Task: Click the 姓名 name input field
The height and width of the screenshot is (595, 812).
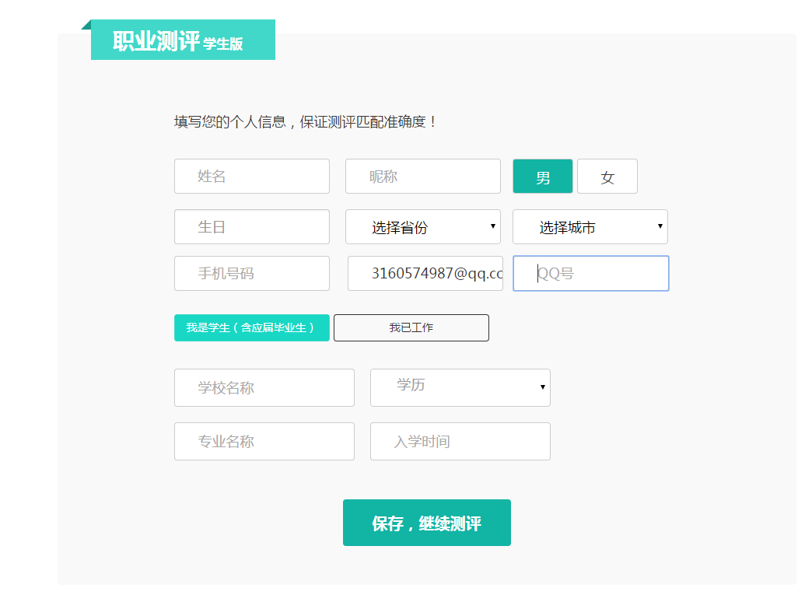Action: point(252,176)
